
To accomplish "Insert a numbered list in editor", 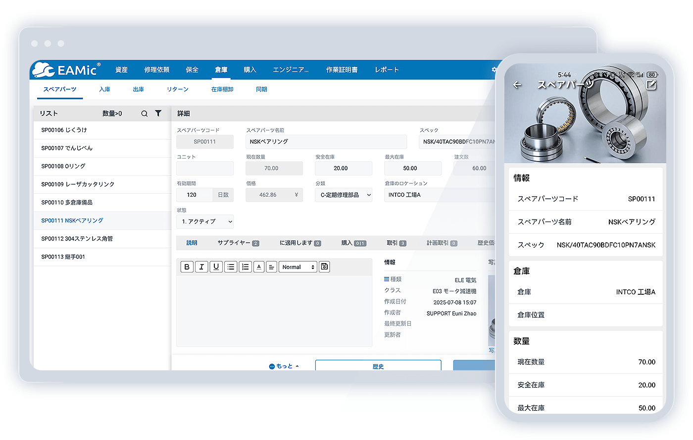I will [x=245, y=267].
